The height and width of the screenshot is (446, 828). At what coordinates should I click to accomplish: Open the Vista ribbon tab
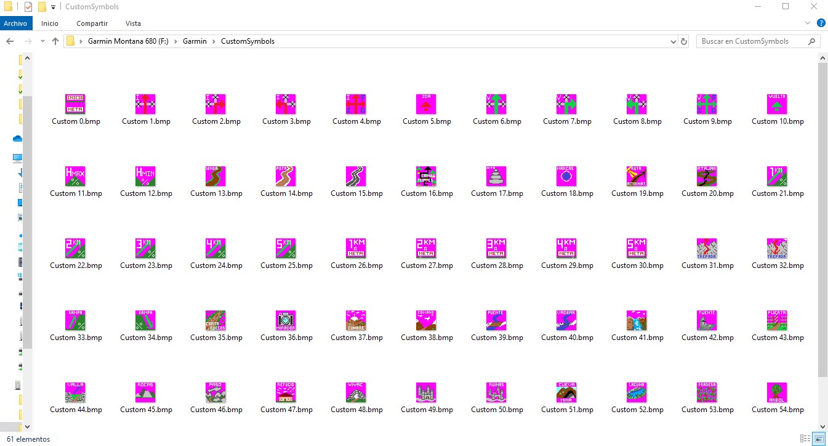pos(133,23)
